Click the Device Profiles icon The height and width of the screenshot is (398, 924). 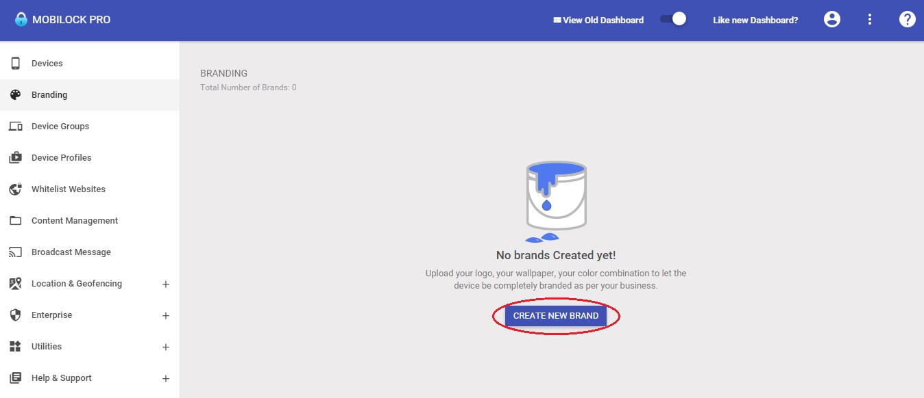[15, 158]
